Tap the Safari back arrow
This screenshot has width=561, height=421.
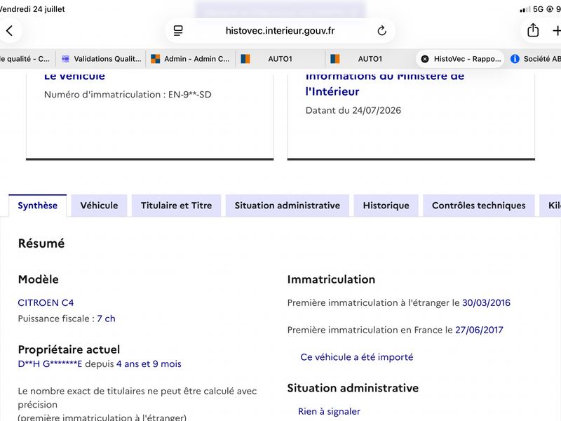pyautogui.click(x=10, y=31)
